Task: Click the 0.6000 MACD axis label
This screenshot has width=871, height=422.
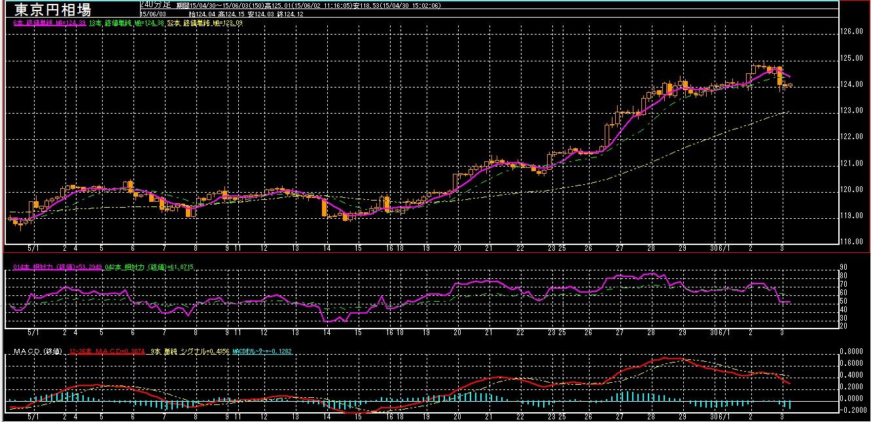Action: coord(852,363)
